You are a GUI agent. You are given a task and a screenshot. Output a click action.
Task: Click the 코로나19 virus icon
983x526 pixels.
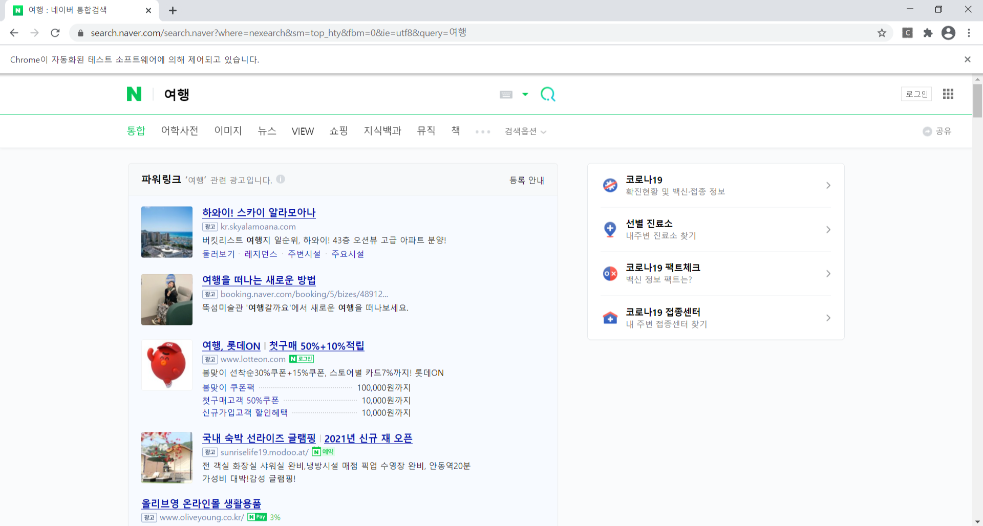coord(610,185)
